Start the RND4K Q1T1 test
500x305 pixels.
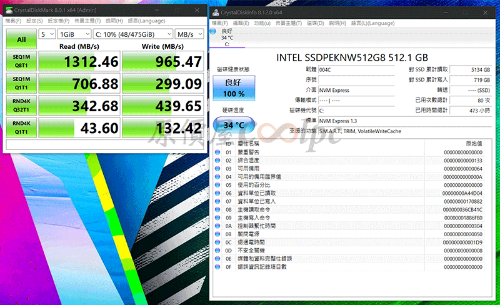pyautogui.click(x=21, y=127)
